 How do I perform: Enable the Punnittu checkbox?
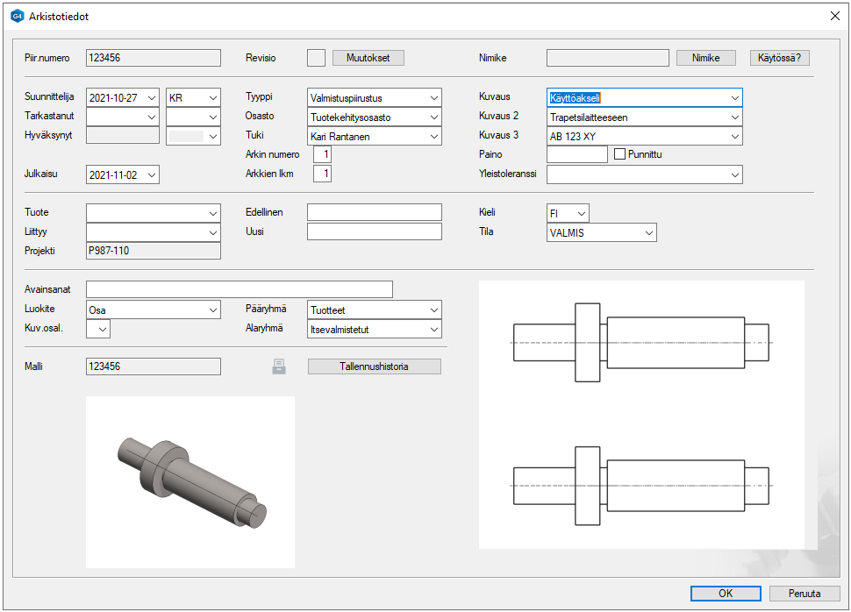point(620,154)
